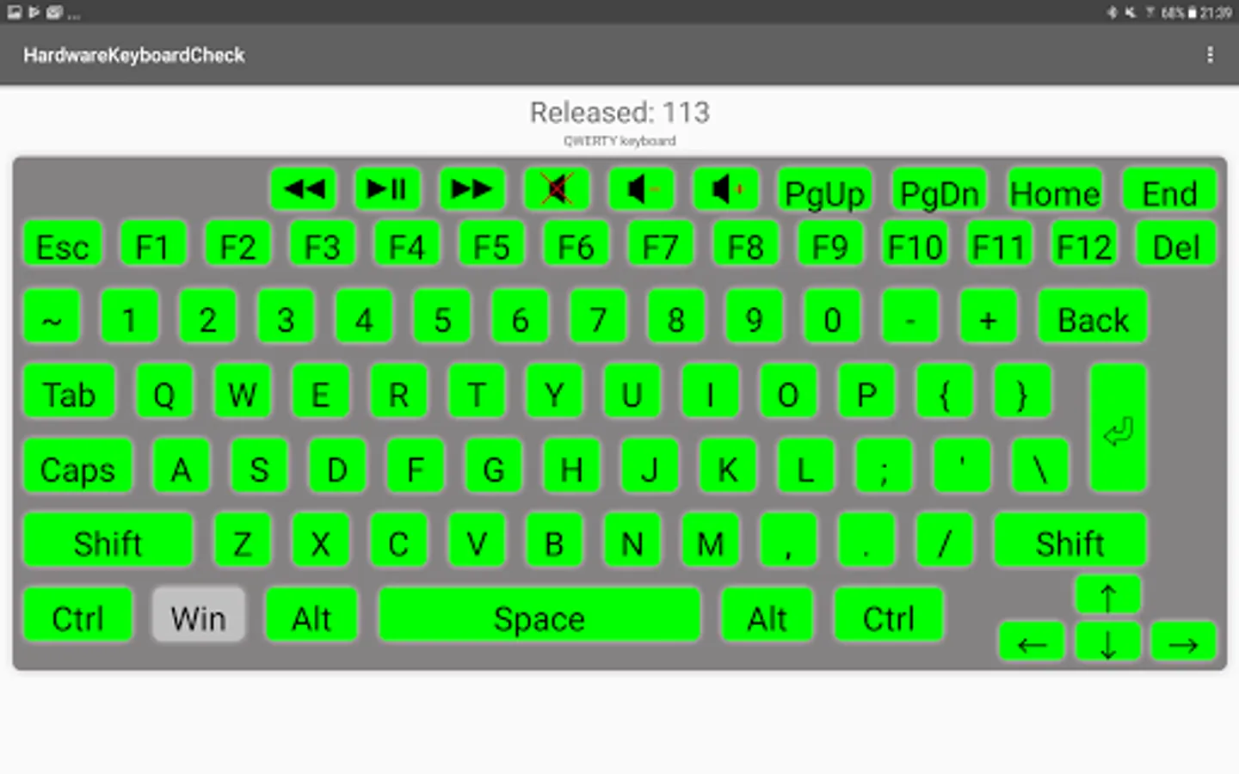
Task: Tap the up arrow key
Action: pos(1108,596)
